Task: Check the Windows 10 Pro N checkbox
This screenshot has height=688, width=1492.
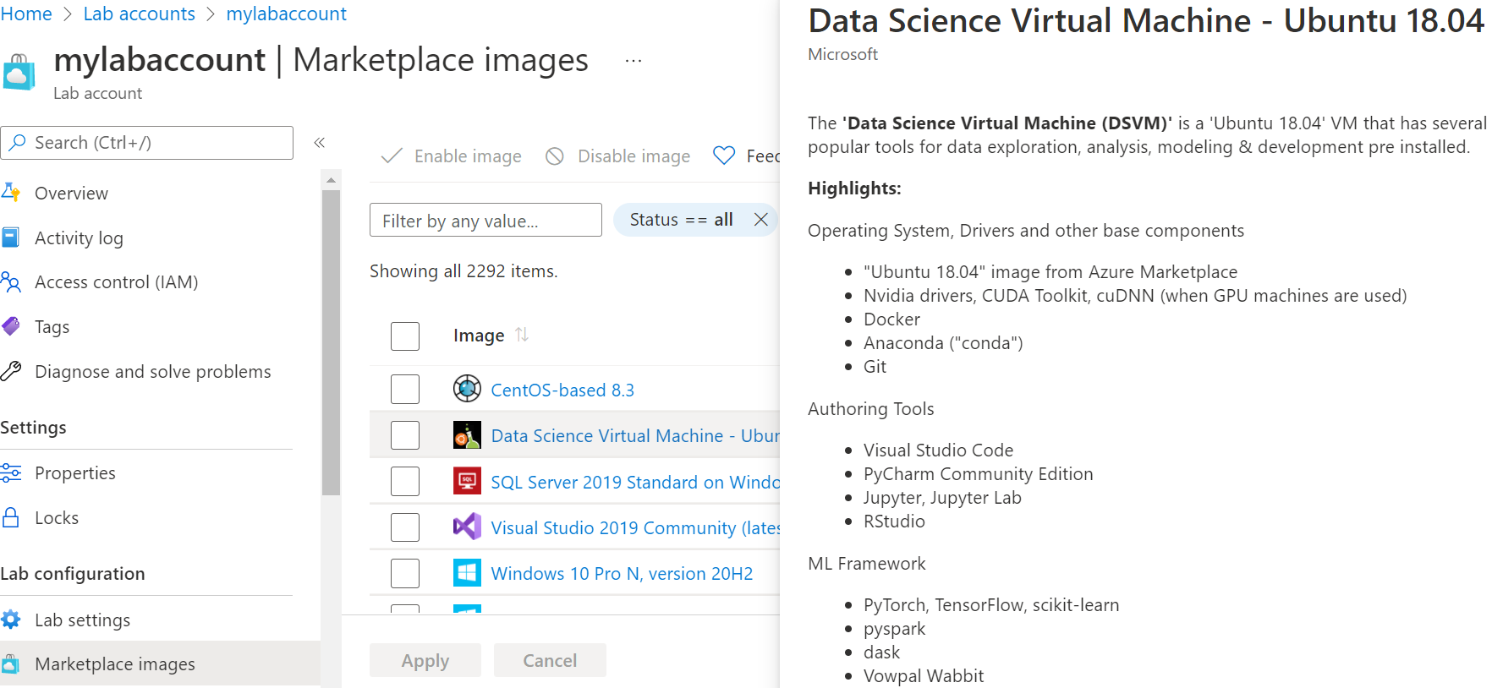Action: (405, 573)
